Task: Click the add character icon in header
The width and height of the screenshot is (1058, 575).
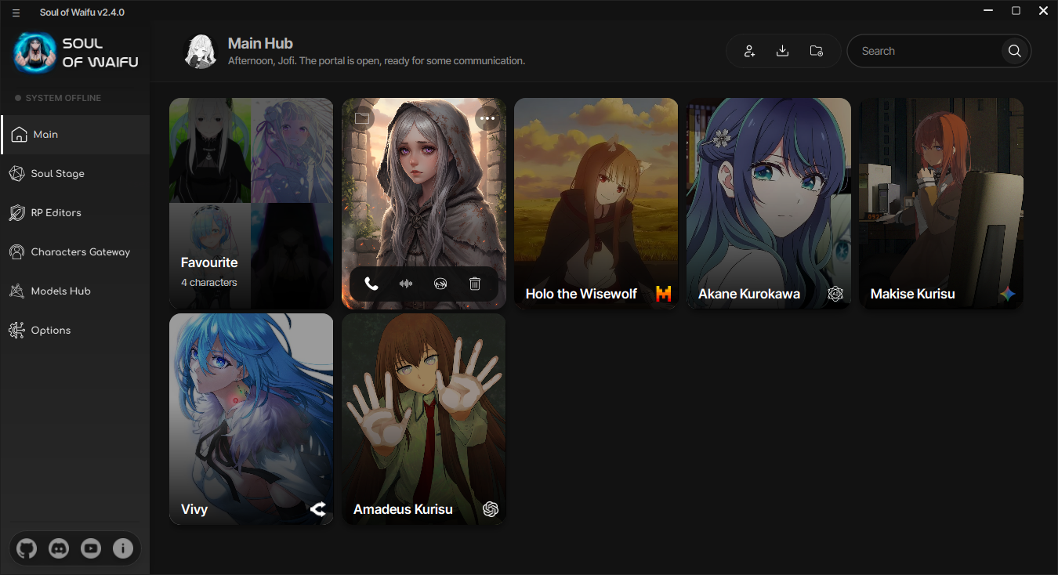Action: [x=750, y=51]
